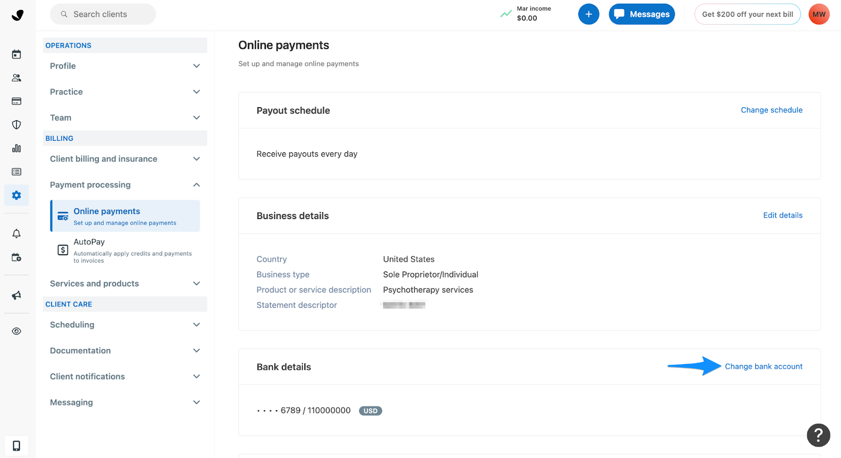The width and height of the screenshot is (841, 458).
Task: Click the eye icon in left sidebar
Action: (x=16, y=331)
